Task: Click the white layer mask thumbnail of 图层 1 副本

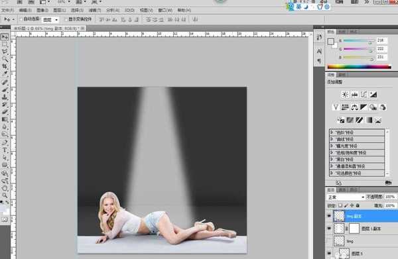Action: click(x=354, y=229)
